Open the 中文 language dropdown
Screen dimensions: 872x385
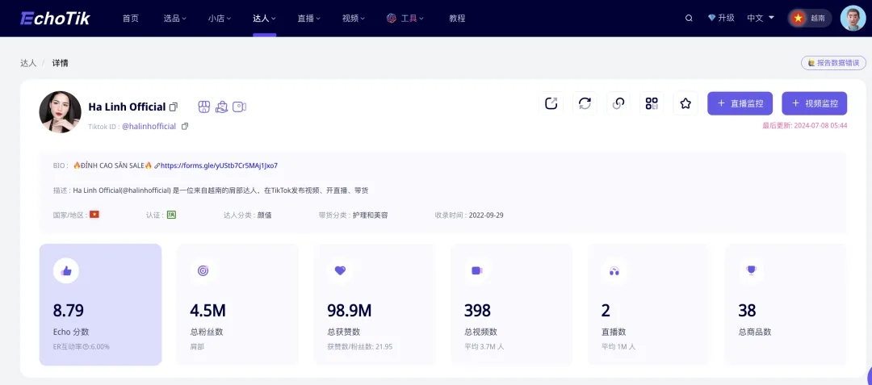[760, 18]
